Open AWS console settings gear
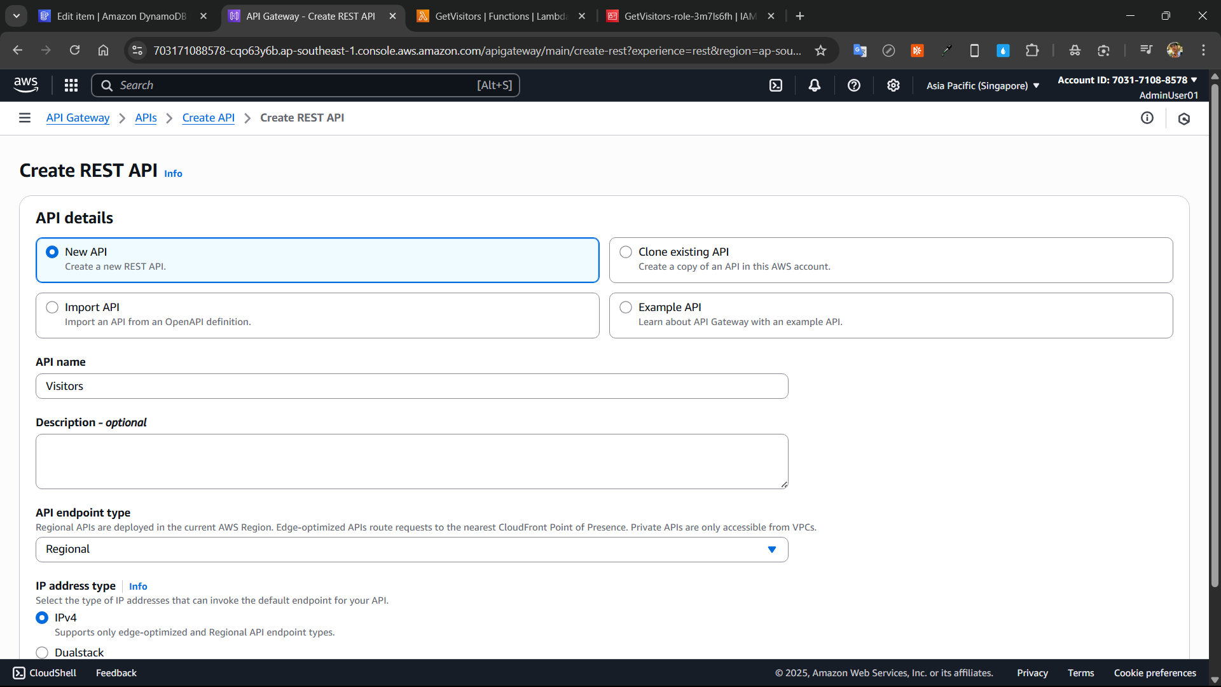Viewport: 1221px width, 687px height. click(x=893, y=85)
